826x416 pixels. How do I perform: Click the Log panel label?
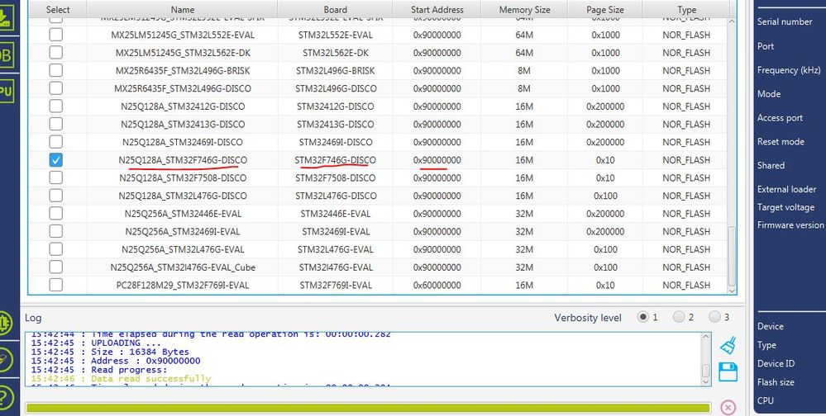(33, 318)
